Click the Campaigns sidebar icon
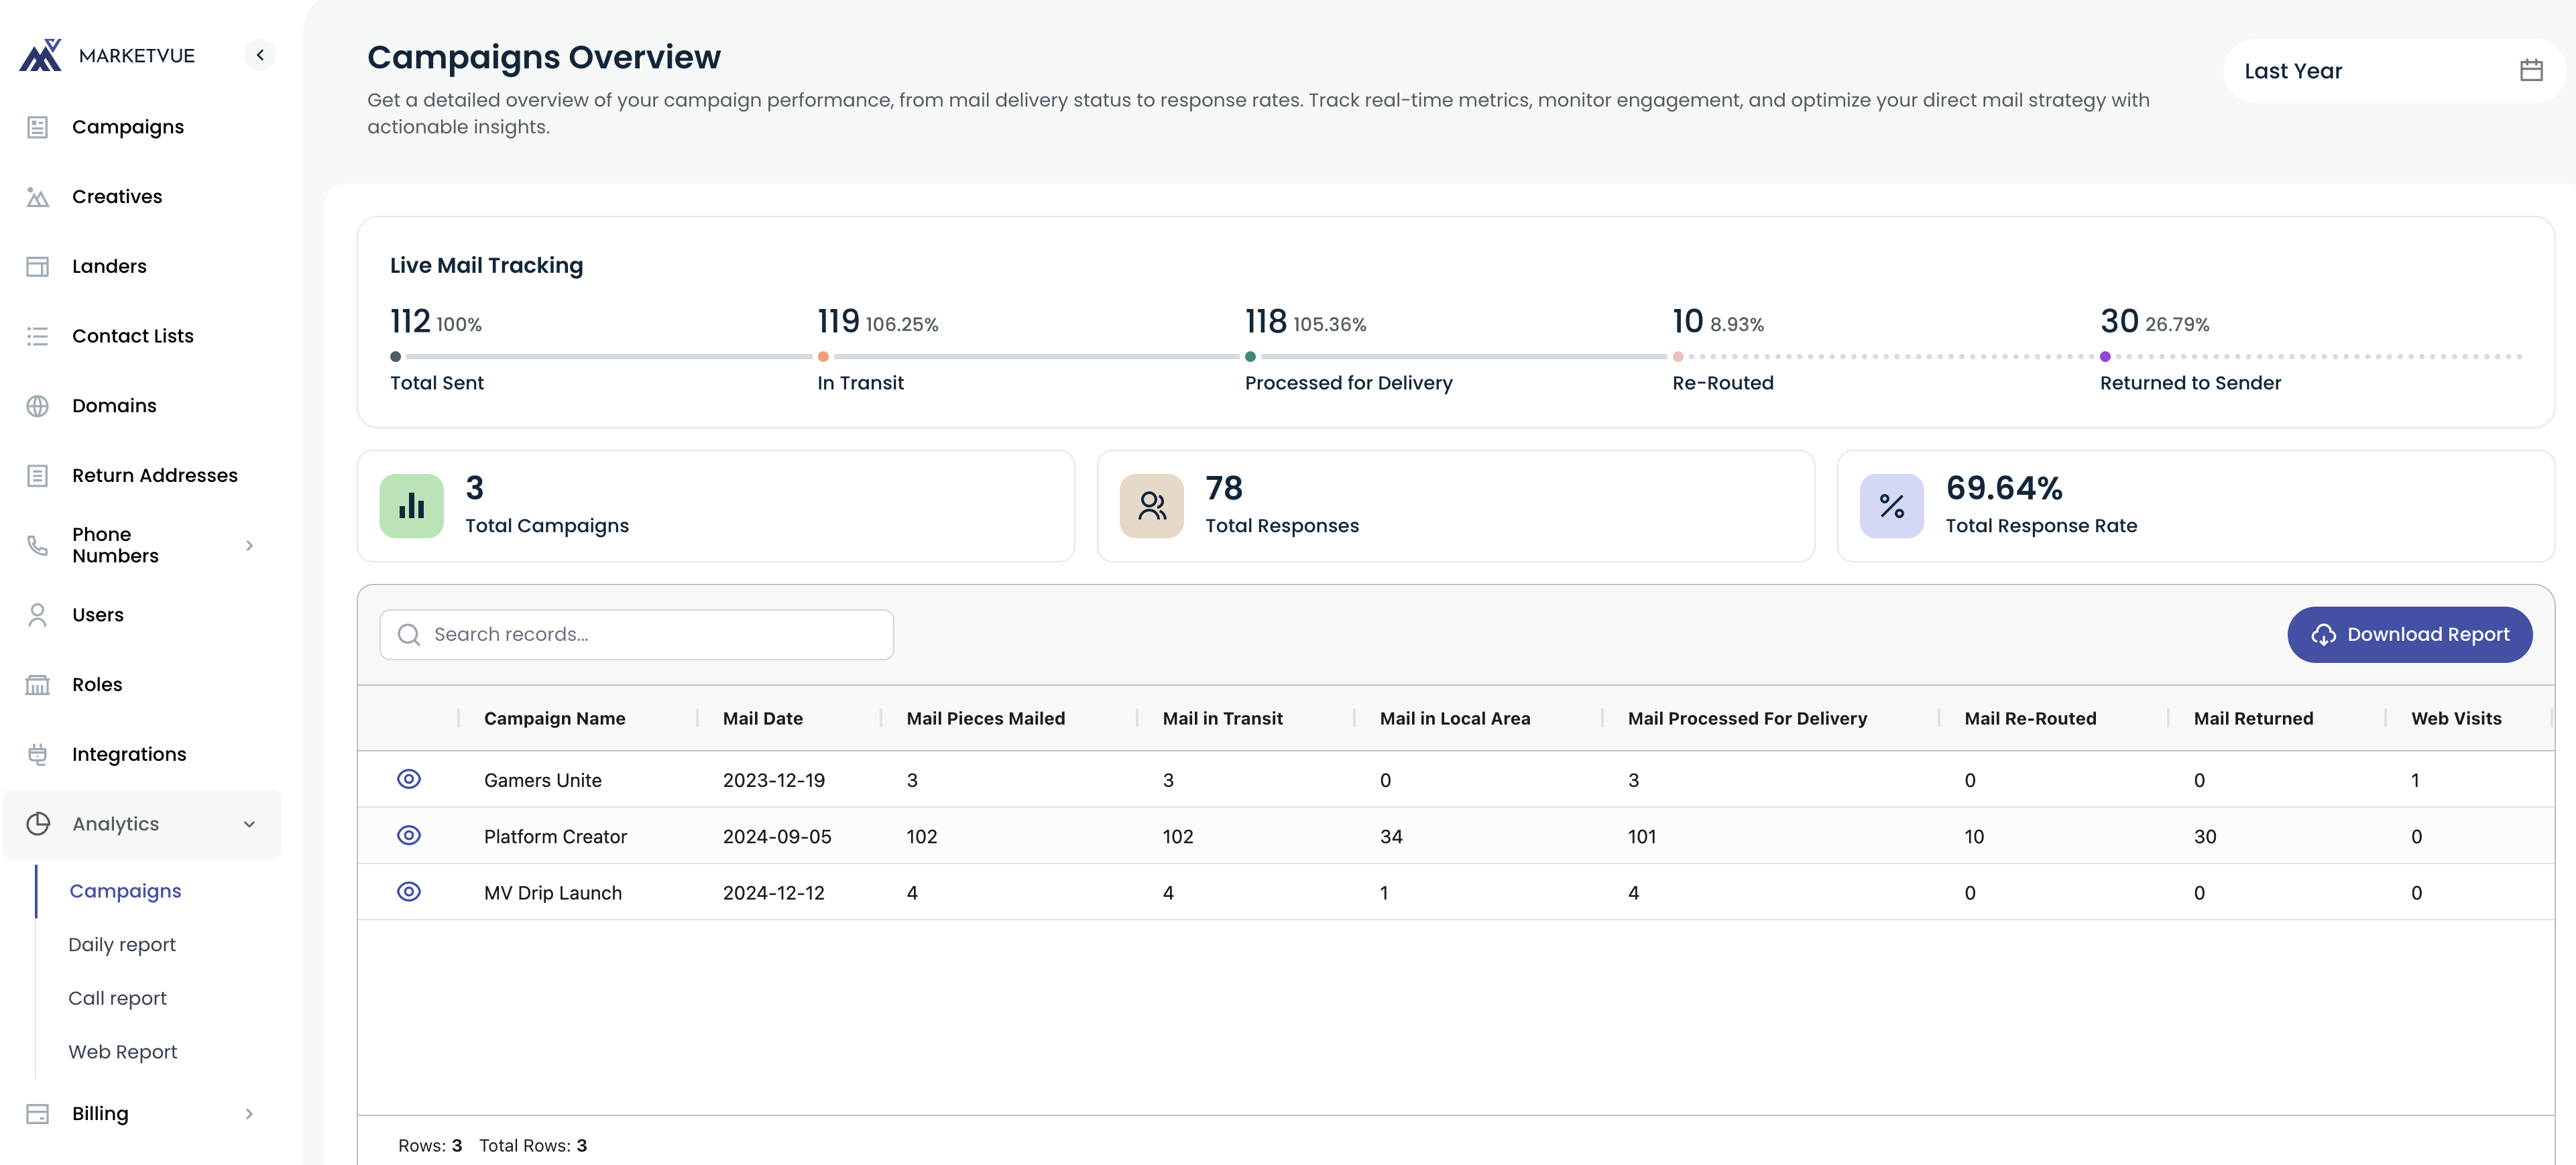This screenshot has height=1165, width=2576. point(38,127)
